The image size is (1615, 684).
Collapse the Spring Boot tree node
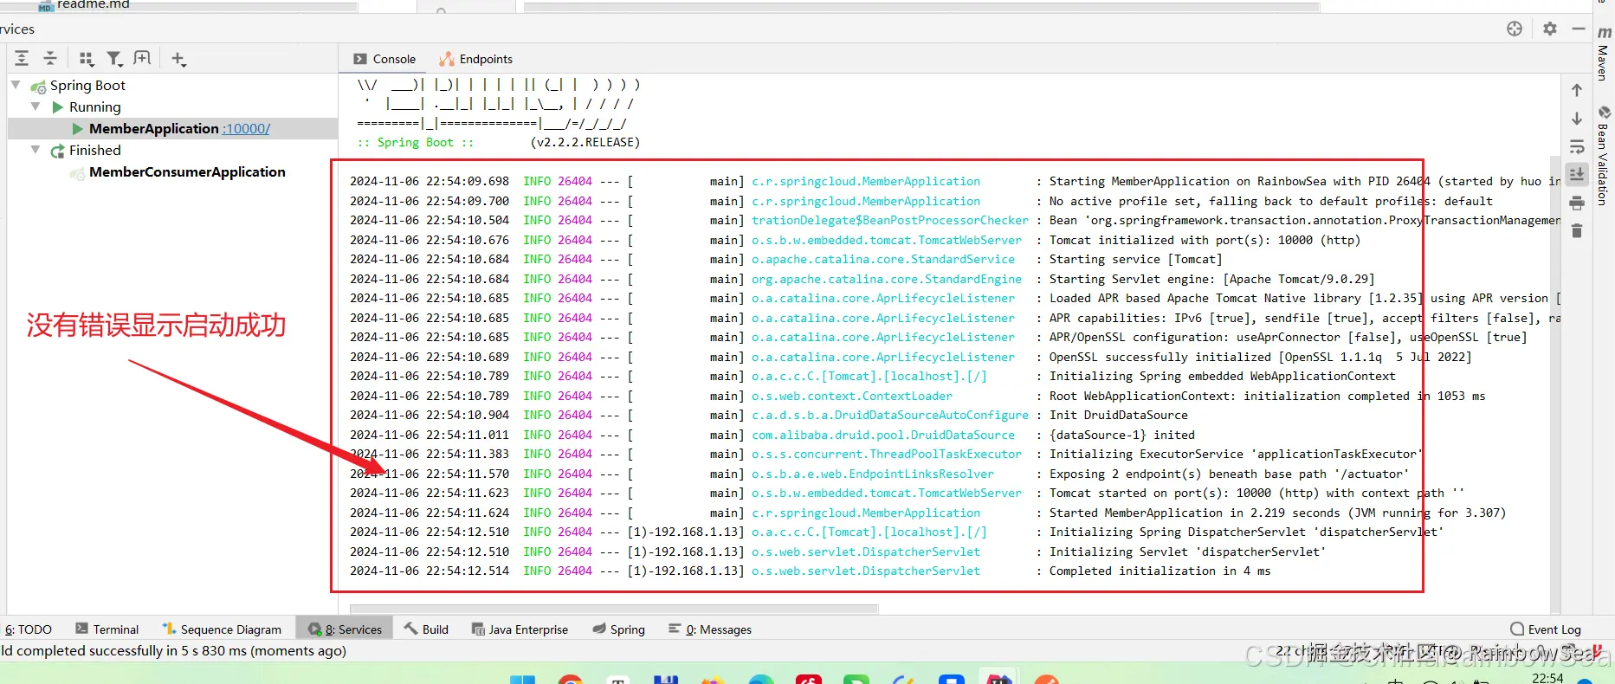point(16,85)
